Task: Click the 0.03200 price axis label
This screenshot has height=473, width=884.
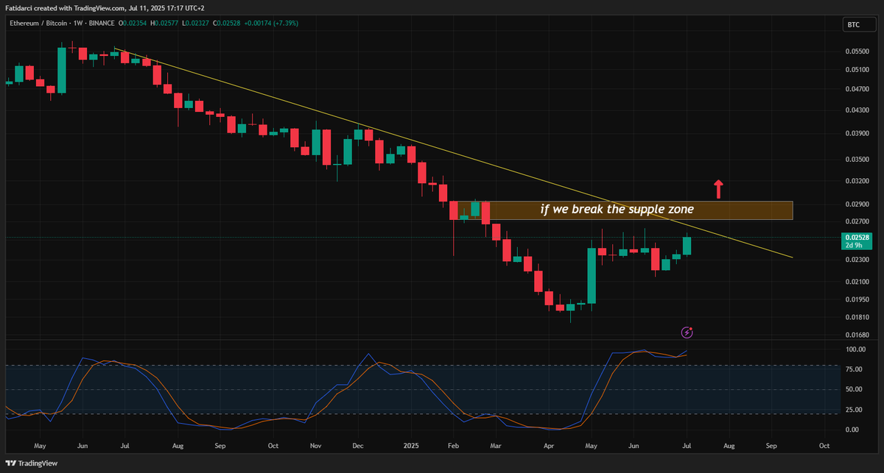Action: (x=857, y=181)
